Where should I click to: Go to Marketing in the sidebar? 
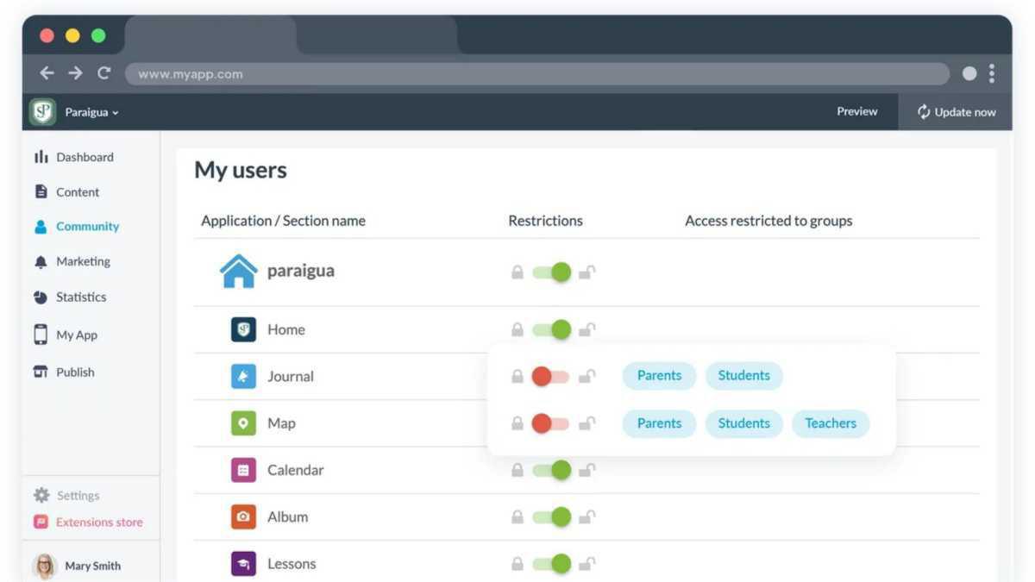tap(83, 261)
